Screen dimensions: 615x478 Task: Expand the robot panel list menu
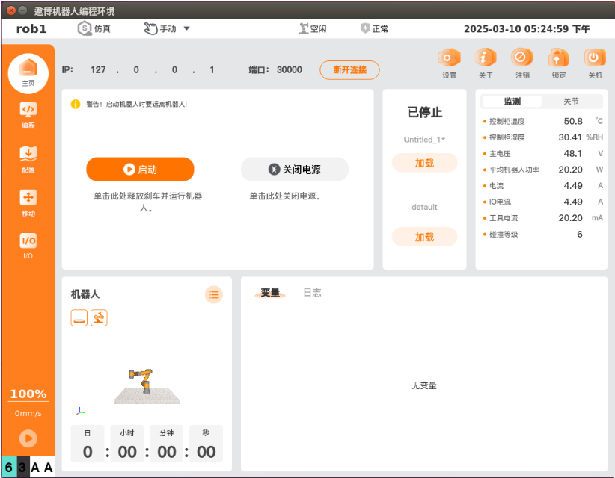[214, 294]
